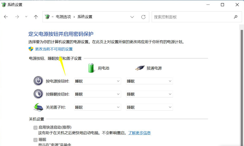The image size is (244, 146).
Task: Open the 了解更多信息 link
Action: pos(139,133)
